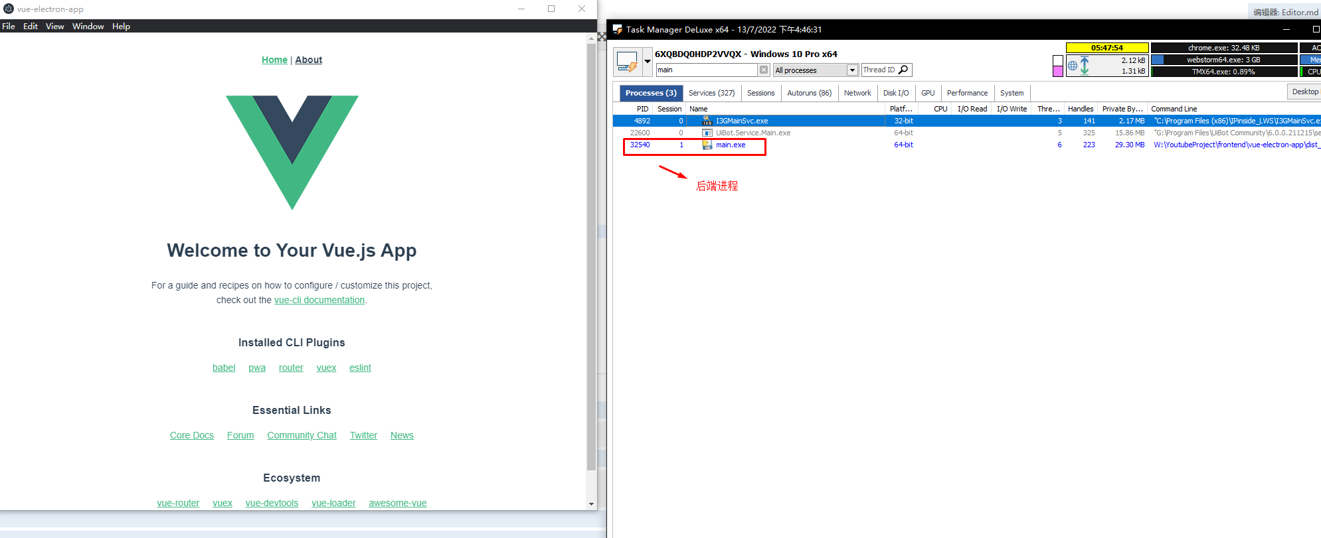Screen dimensions: 1321x538
Task: Click the main.exe process icon
Action: 707,145
